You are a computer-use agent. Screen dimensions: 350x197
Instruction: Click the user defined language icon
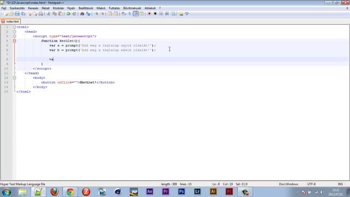[141, 14]
